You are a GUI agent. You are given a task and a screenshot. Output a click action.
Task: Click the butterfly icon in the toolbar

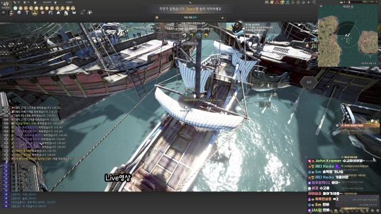pyautogui.click(x=74, y=12)
